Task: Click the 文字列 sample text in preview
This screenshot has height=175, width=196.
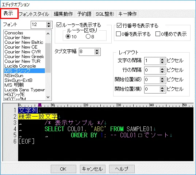Action: [x=28, y=110]
